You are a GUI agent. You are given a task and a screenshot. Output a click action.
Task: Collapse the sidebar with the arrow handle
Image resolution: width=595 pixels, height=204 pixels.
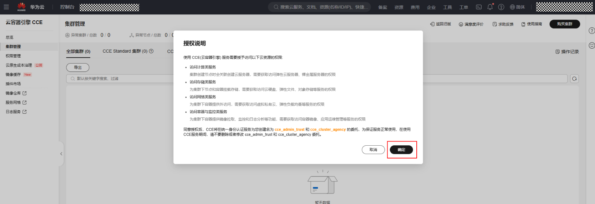pos(61,154)
